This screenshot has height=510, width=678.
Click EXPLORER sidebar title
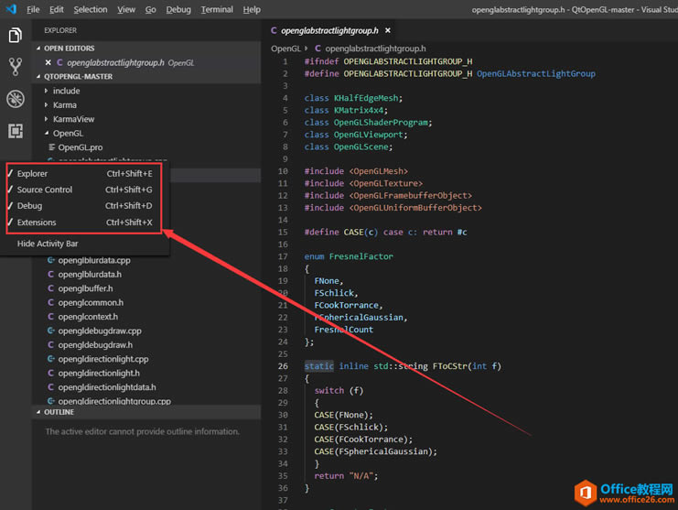[60, 30]
